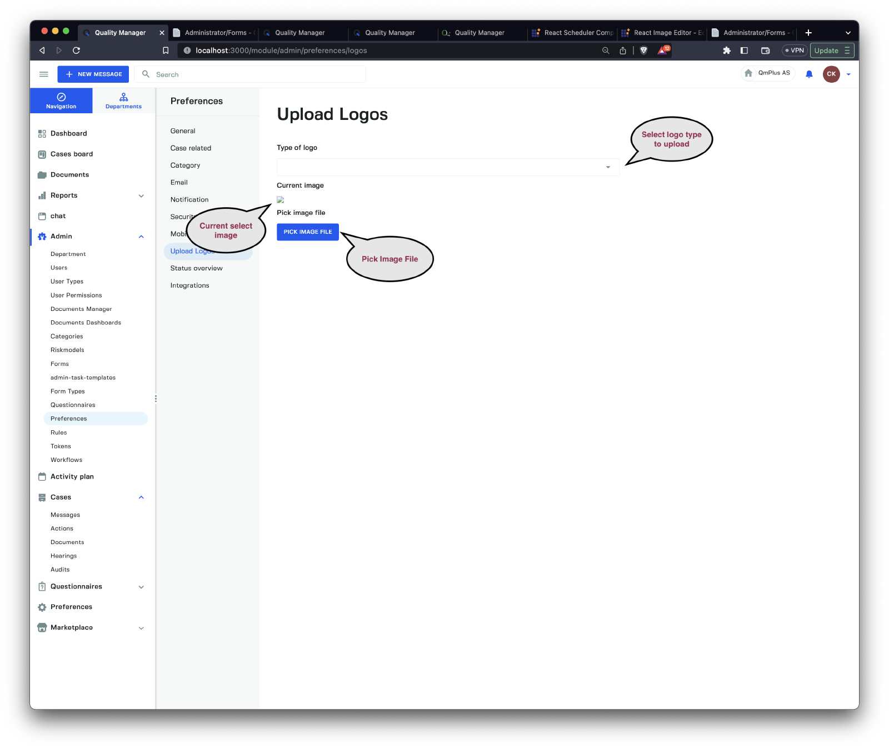Open the hamburger menu icon
The image size is (889, 749).
pos(44,74)
